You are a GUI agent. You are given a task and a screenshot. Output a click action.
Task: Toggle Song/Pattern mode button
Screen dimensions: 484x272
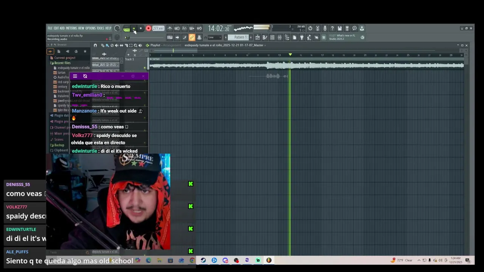click(x=126, y=28)
